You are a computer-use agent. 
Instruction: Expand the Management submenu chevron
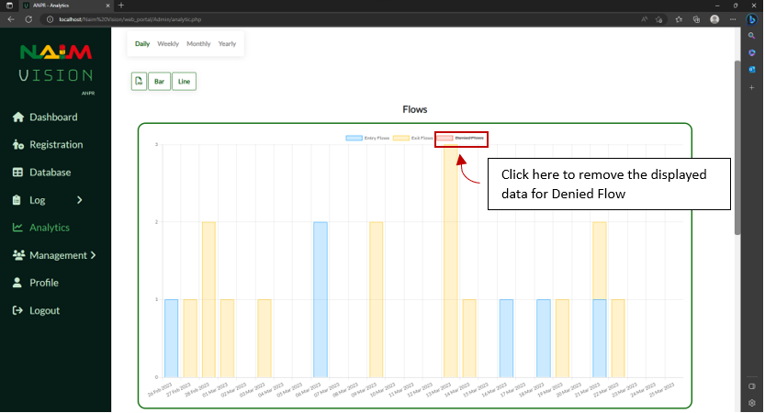93,255
